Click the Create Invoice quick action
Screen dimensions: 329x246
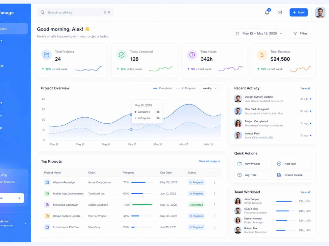click(x=292, y=175)
